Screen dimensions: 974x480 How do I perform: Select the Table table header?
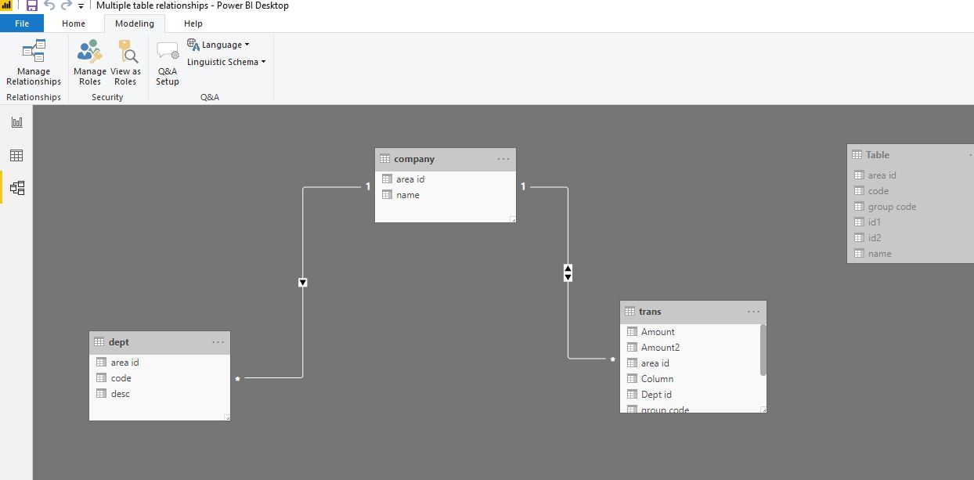(911, 155)
